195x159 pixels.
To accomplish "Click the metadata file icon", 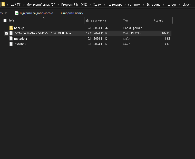I will (11, 39).
